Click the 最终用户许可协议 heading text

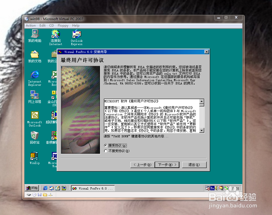[x=82, y=60]
